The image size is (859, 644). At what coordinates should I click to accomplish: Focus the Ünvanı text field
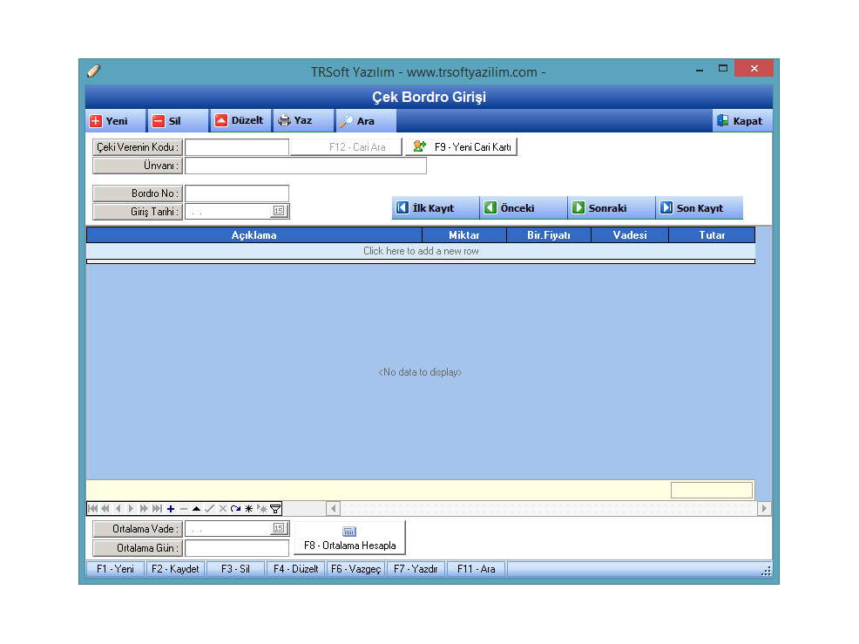(306, 166)
